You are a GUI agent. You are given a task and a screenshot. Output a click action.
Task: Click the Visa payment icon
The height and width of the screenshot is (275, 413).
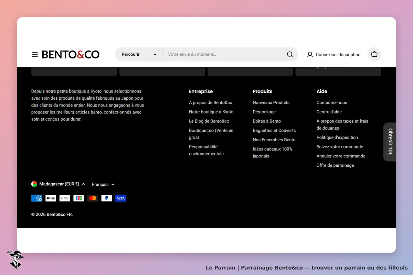(x=120, y=198)
